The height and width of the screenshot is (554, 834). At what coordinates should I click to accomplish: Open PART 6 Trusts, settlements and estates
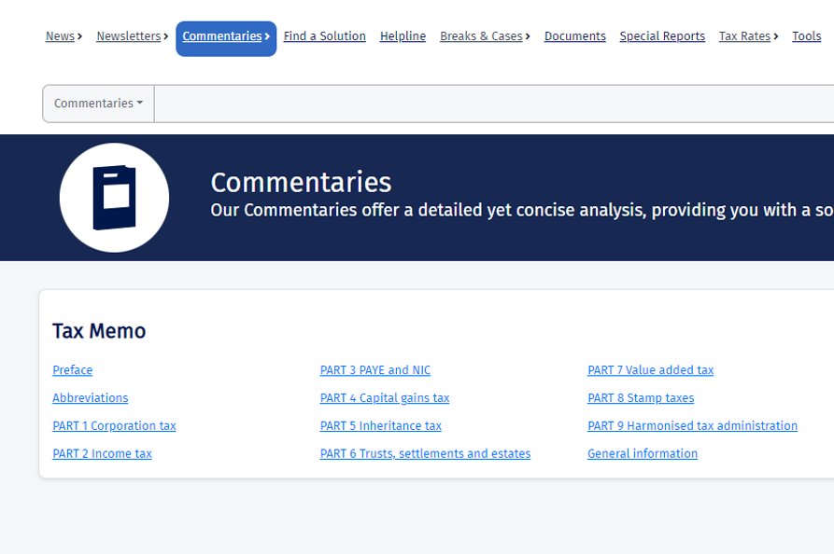(425, 454)
